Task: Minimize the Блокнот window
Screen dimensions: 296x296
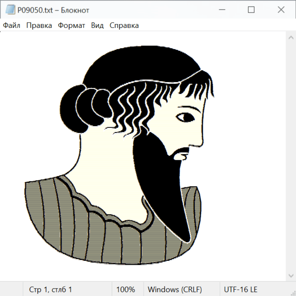Action: [x=221, y=10]
